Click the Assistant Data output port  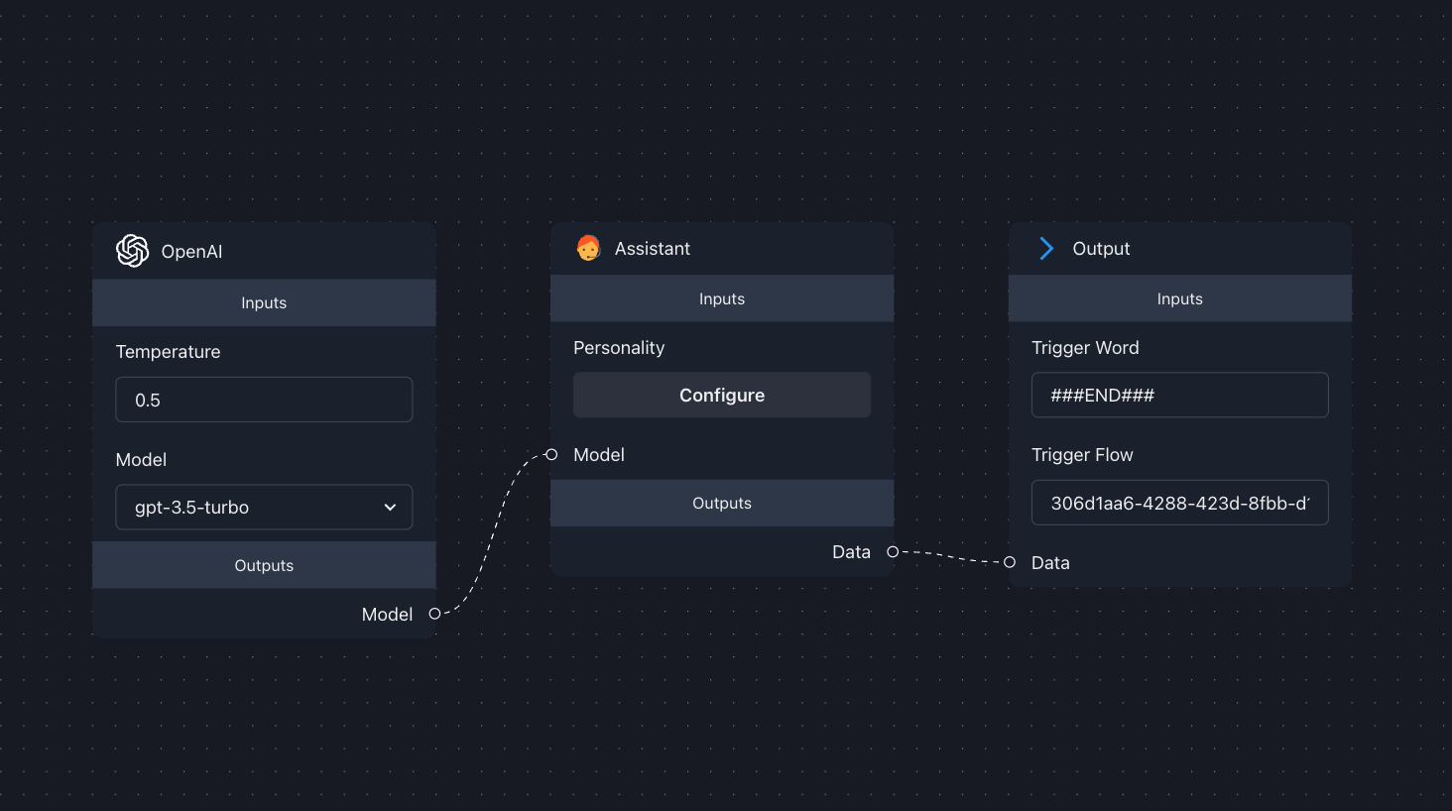(893, 551)
